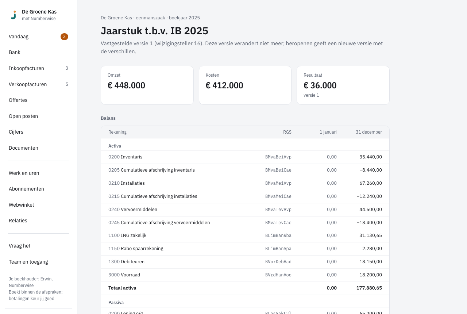Select 0215 Cumulatieve afschrijving installaties row
This screenshot has height=314, width=467.
coord(245,196)
